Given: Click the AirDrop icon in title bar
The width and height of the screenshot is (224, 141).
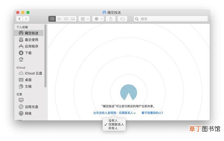Looking at the screenshot, I should [104, 13].
